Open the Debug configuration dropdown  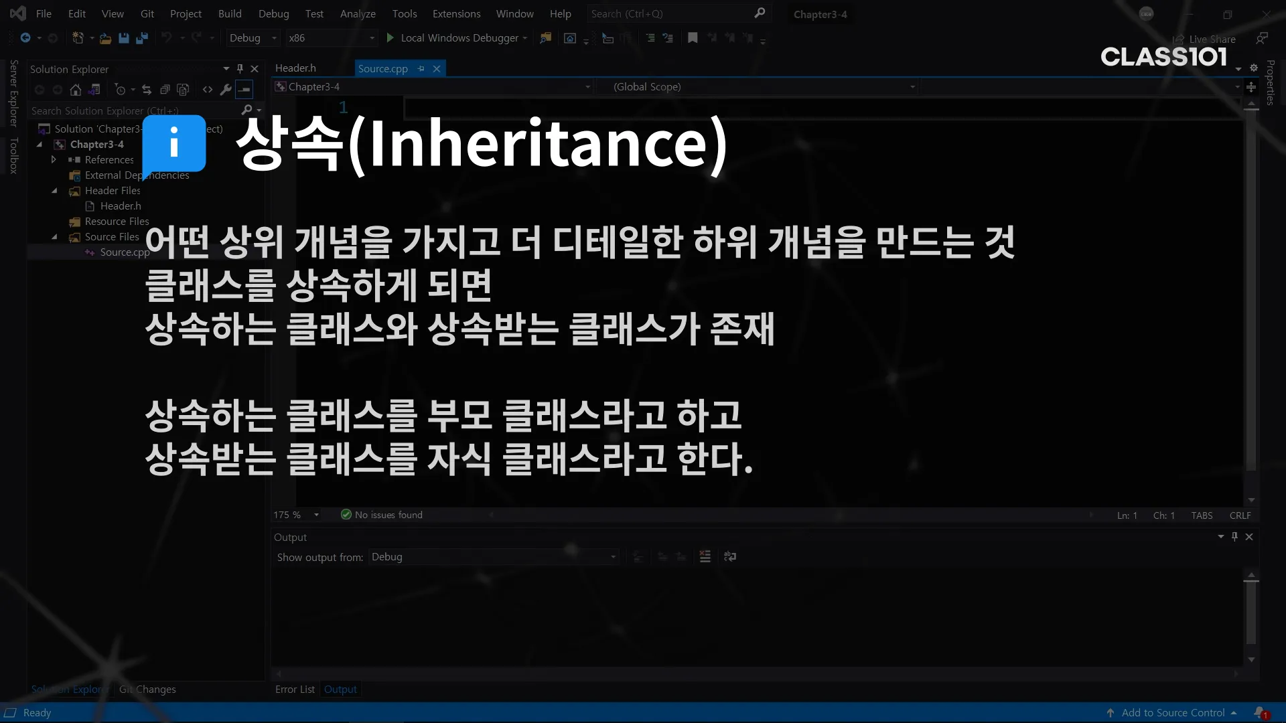pos(274,38)
